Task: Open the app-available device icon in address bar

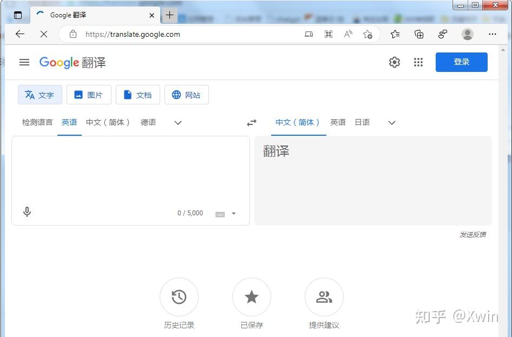Action: [308, 34]
